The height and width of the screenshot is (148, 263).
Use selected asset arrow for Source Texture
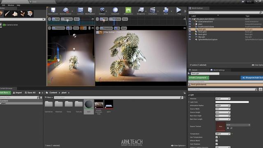click(x=228, y=128)
